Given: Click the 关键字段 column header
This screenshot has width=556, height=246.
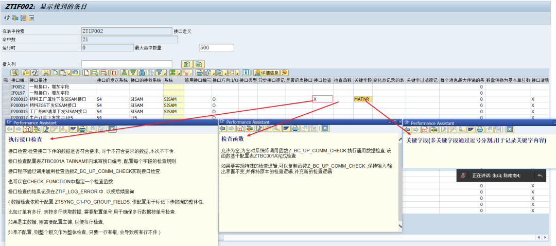Looking at the screenshot, I should [363, 81].
